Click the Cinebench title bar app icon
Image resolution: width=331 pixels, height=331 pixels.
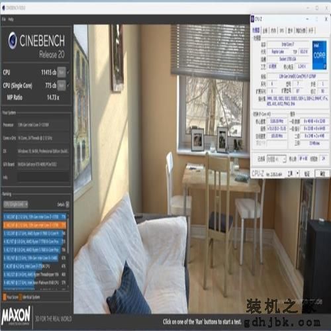click(x=3, y=8)
